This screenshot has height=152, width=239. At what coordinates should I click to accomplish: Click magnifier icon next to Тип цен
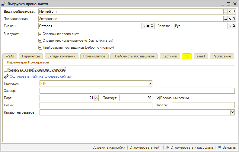(x=152, y=26)
